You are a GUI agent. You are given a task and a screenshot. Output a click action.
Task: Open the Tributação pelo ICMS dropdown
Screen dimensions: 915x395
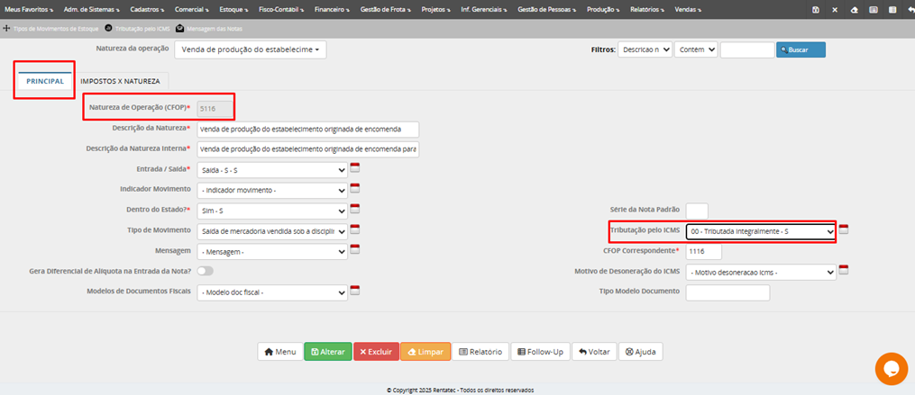759,231
